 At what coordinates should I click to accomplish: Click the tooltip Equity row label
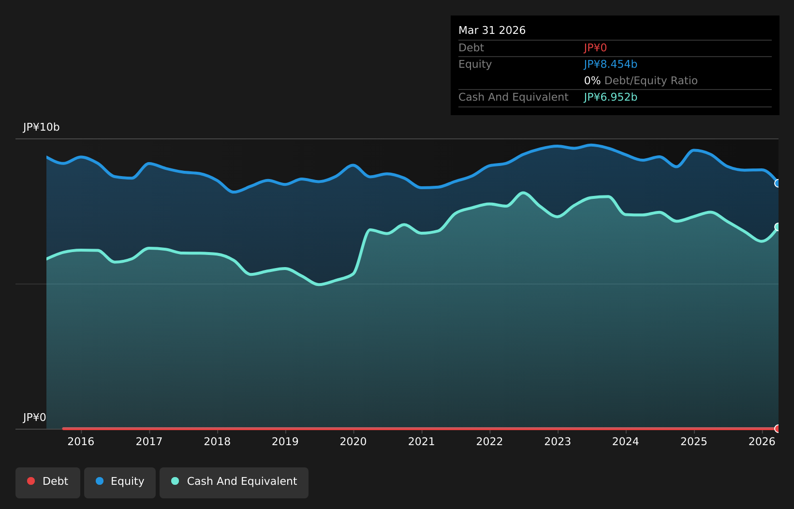[x=475, y=64]
